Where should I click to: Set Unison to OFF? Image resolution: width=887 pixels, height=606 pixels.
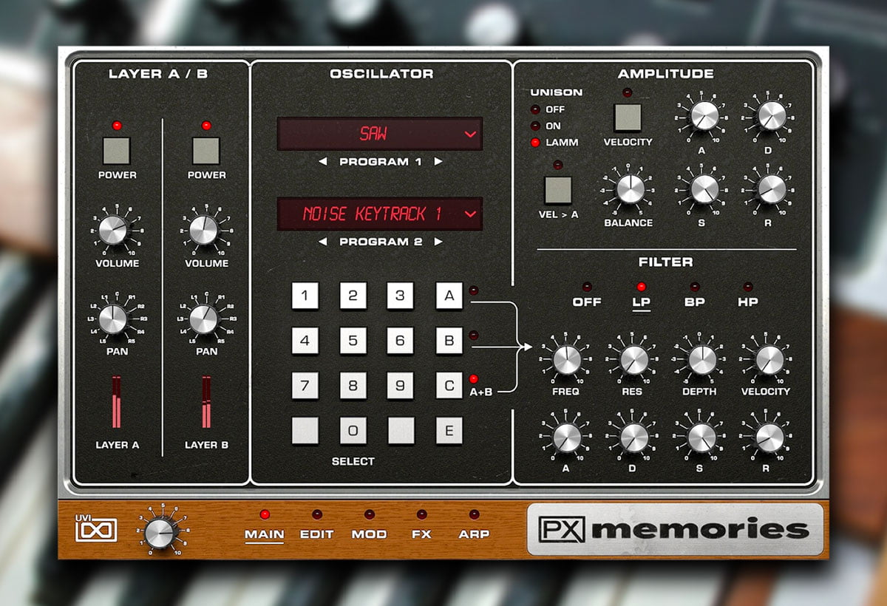(547, 109)
